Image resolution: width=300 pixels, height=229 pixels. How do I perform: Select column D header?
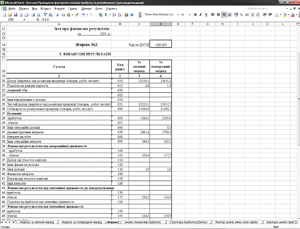160,24
